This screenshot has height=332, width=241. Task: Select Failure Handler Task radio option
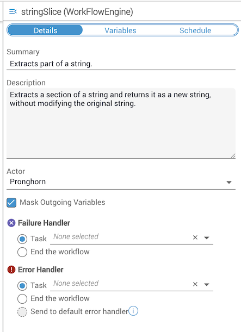coord(22,239)
